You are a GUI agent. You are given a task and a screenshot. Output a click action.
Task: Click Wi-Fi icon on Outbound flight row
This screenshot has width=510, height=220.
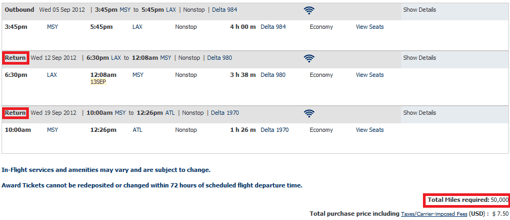(x=309, y=11)
